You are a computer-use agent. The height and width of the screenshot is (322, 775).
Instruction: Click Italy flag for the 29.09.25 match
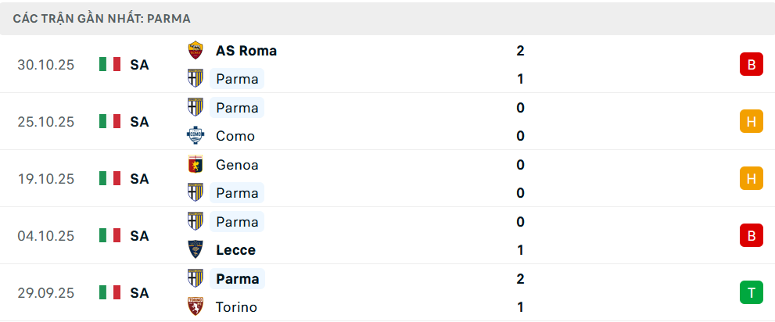pyautogui.click(x=110, y=293)
